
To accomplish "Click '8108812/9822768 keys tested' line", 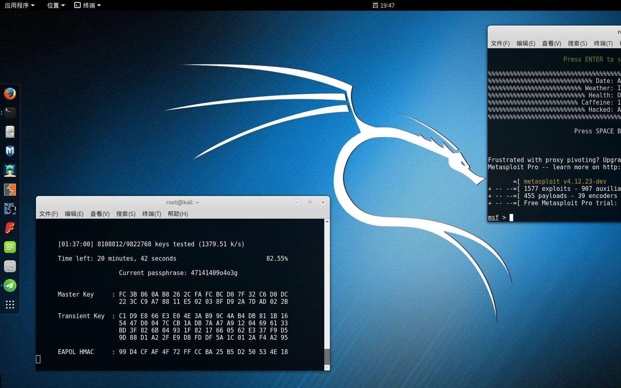I will click(x=151, y=244).
